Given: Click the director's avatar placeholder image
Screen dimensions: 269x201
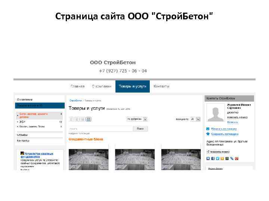Looking at the screenshot, I should pos(216,112).
